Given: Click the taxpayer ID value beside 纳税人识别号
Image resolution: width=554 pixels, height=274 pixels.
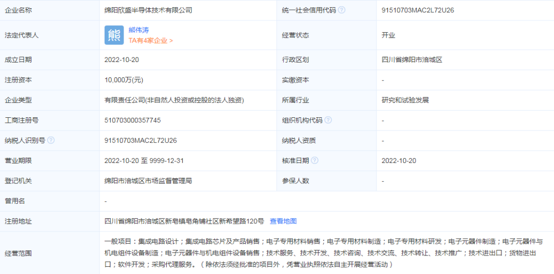Looking at the screenshot, I should click(x=141, y=140).
